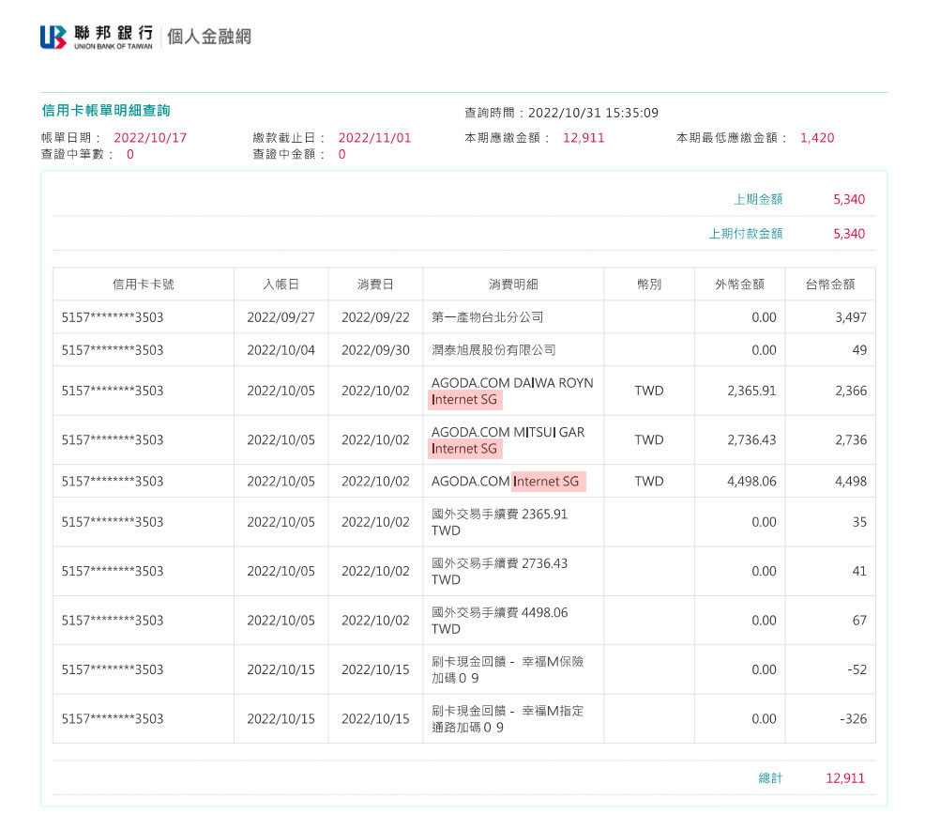Viewport: 925px width, 830px height.
Task: Click the AGODA.COM DAIWA ROYN transaction row
Action: pyautogui.click(x=509, y=382)
